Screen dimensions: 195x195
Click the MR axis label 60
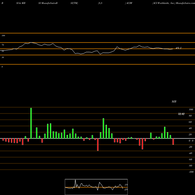(190, 122)
